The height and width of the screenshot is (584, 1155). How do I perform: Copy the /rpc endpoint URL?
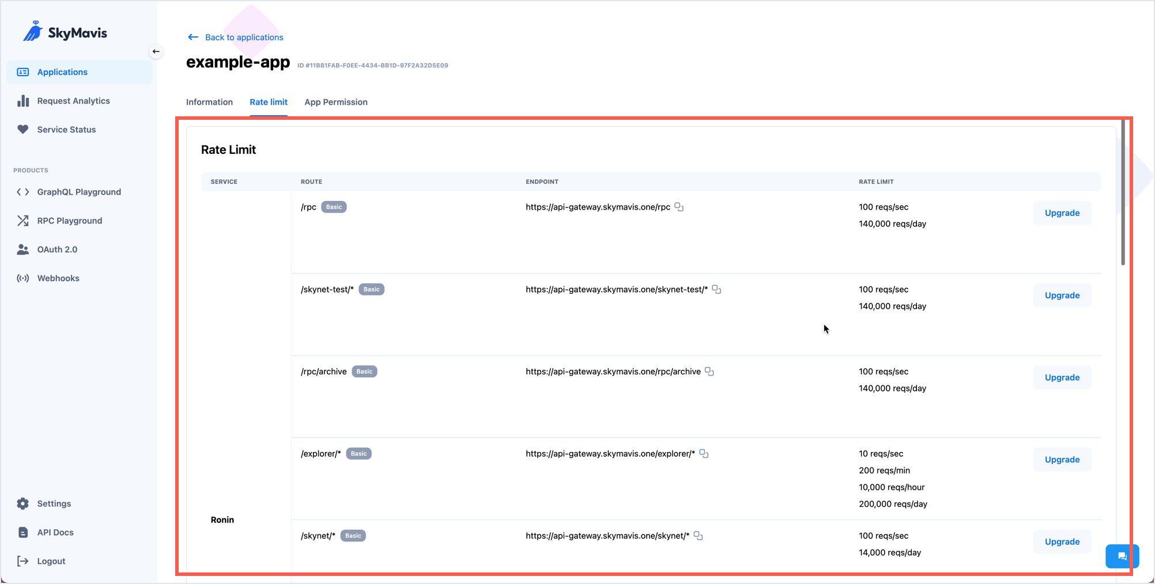[679, 207]
